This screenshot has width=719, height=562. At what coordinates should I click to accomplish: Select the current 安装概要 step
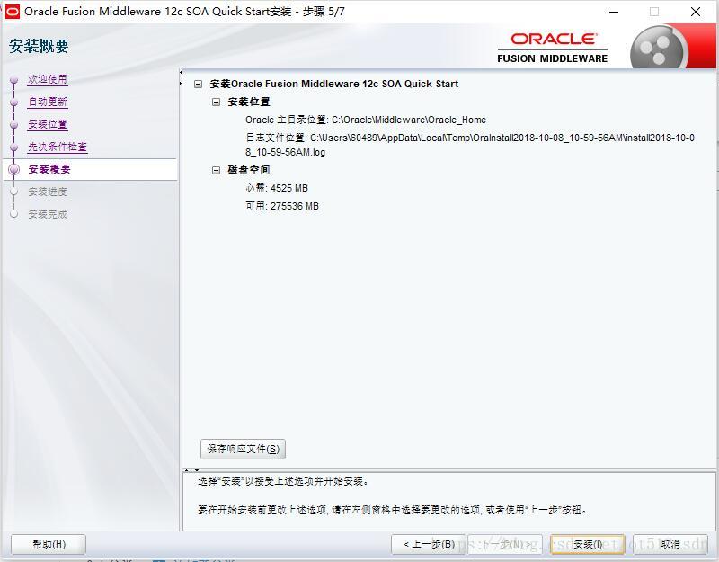[49, 169]
